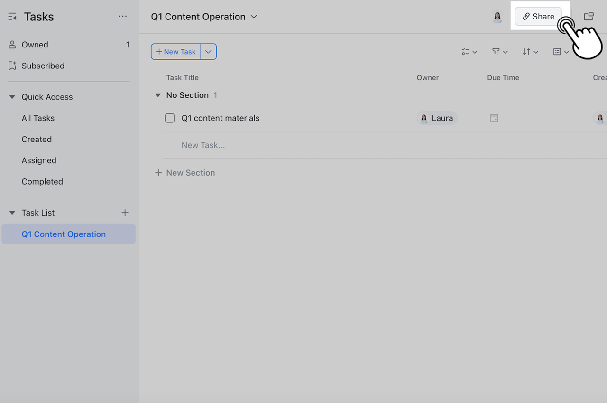This screenshot has width=607, height=403.
Task: Set due date via calendar icon
Action: (494, 118)
